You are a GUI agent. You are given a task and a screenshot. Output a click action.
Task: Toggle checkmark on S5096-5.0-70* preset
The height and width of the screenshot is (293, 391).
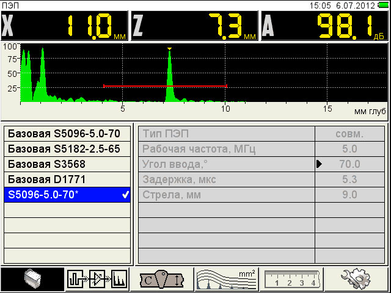point(125,195)
